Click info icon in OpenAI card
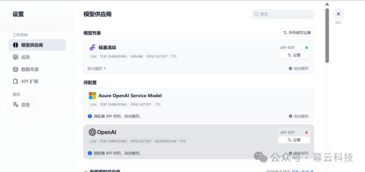Screen dimensions: 365x172 click(x=90, y=153)
